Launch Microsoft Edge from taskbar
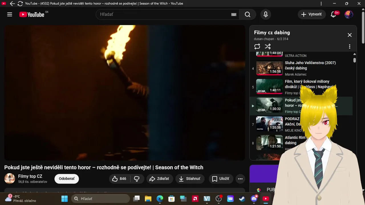Viewport: 365px width, 205px height. point(160,199)
